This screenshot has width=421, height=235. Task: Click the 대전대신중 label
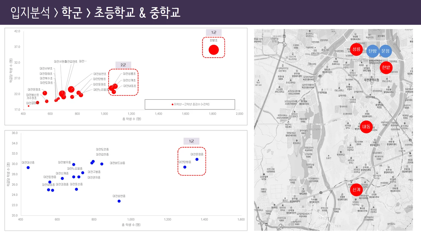pos(28,162)
